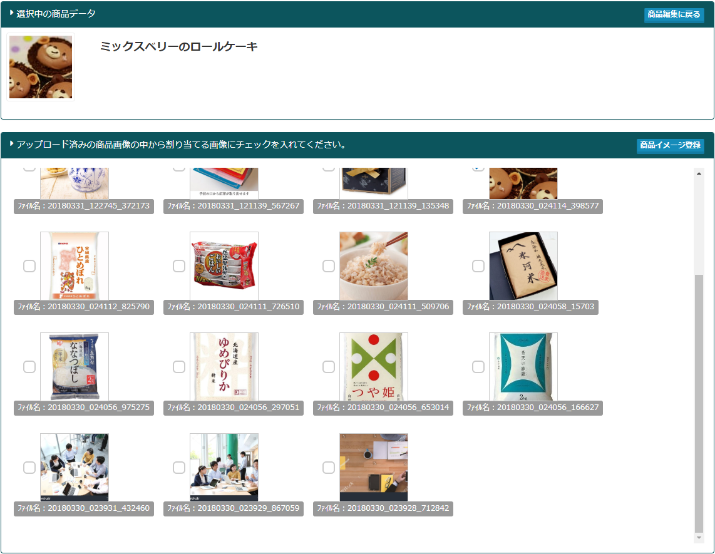Click the teal 2kg rice bag thumbnail

[x=523, y=367]
